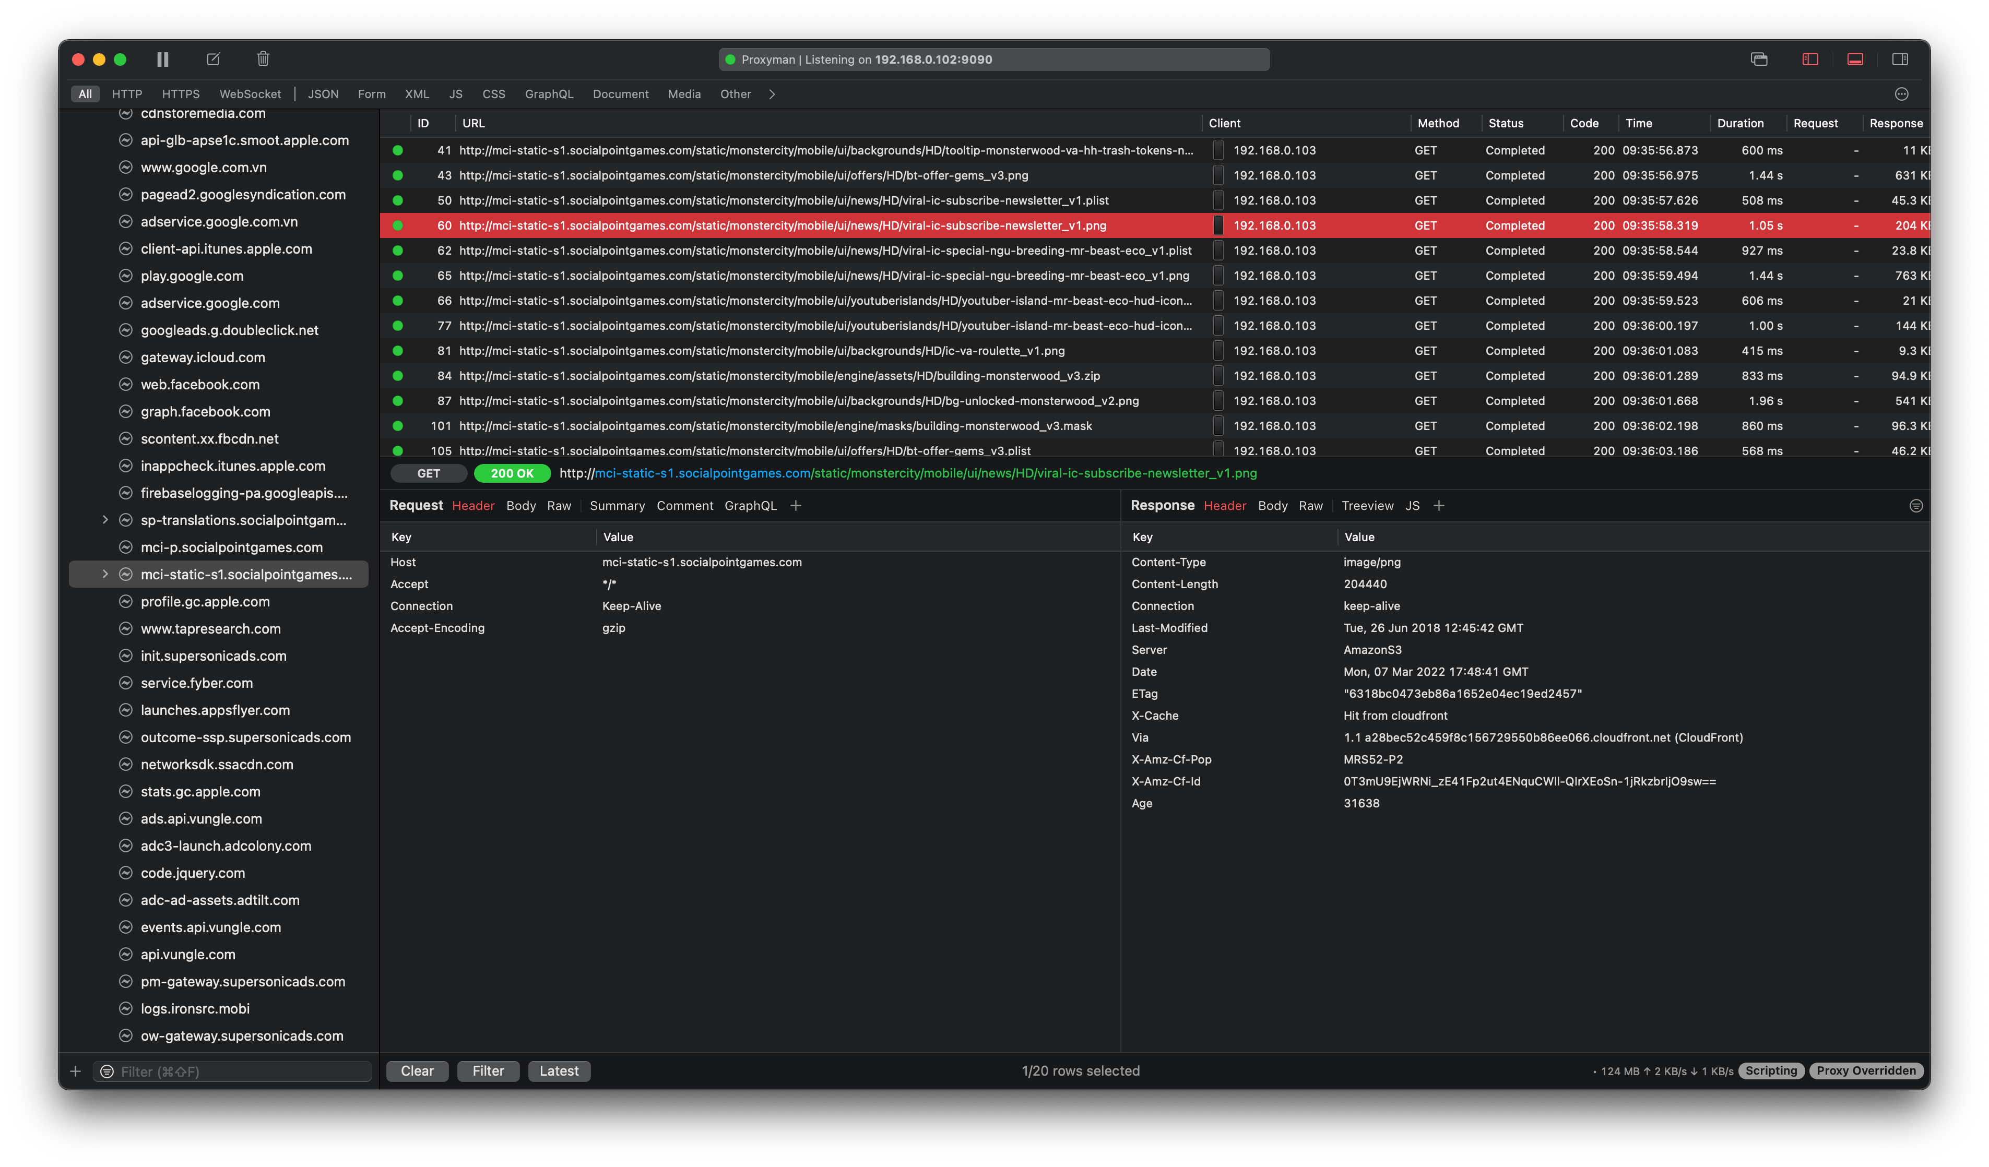
Task: Expand the sp-translations.socialpointgames domain
Action: click(105, 520)
